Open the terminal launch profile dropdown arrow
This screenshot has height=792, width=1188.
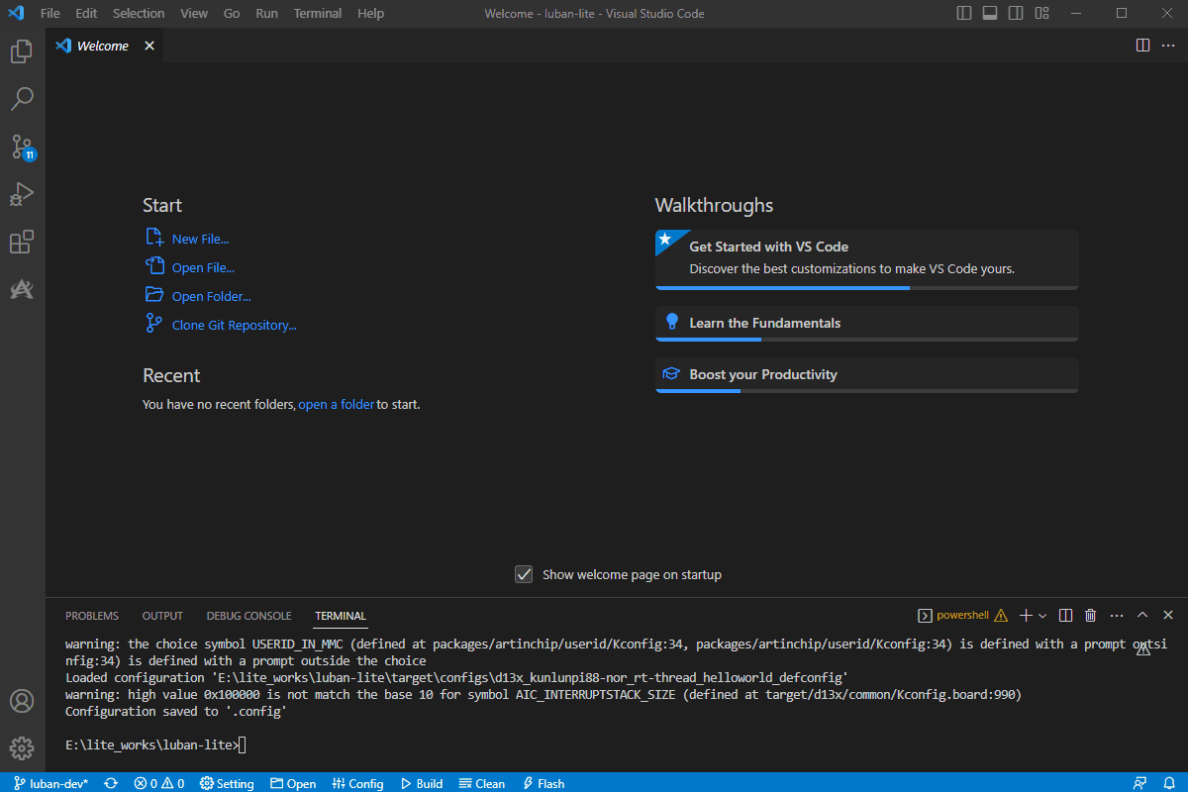click(1042, 615)
